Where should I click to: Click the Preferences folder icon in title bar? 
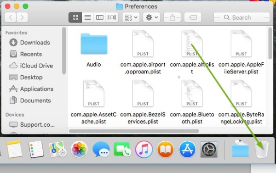pyautogui.click(x=119, y=6)
